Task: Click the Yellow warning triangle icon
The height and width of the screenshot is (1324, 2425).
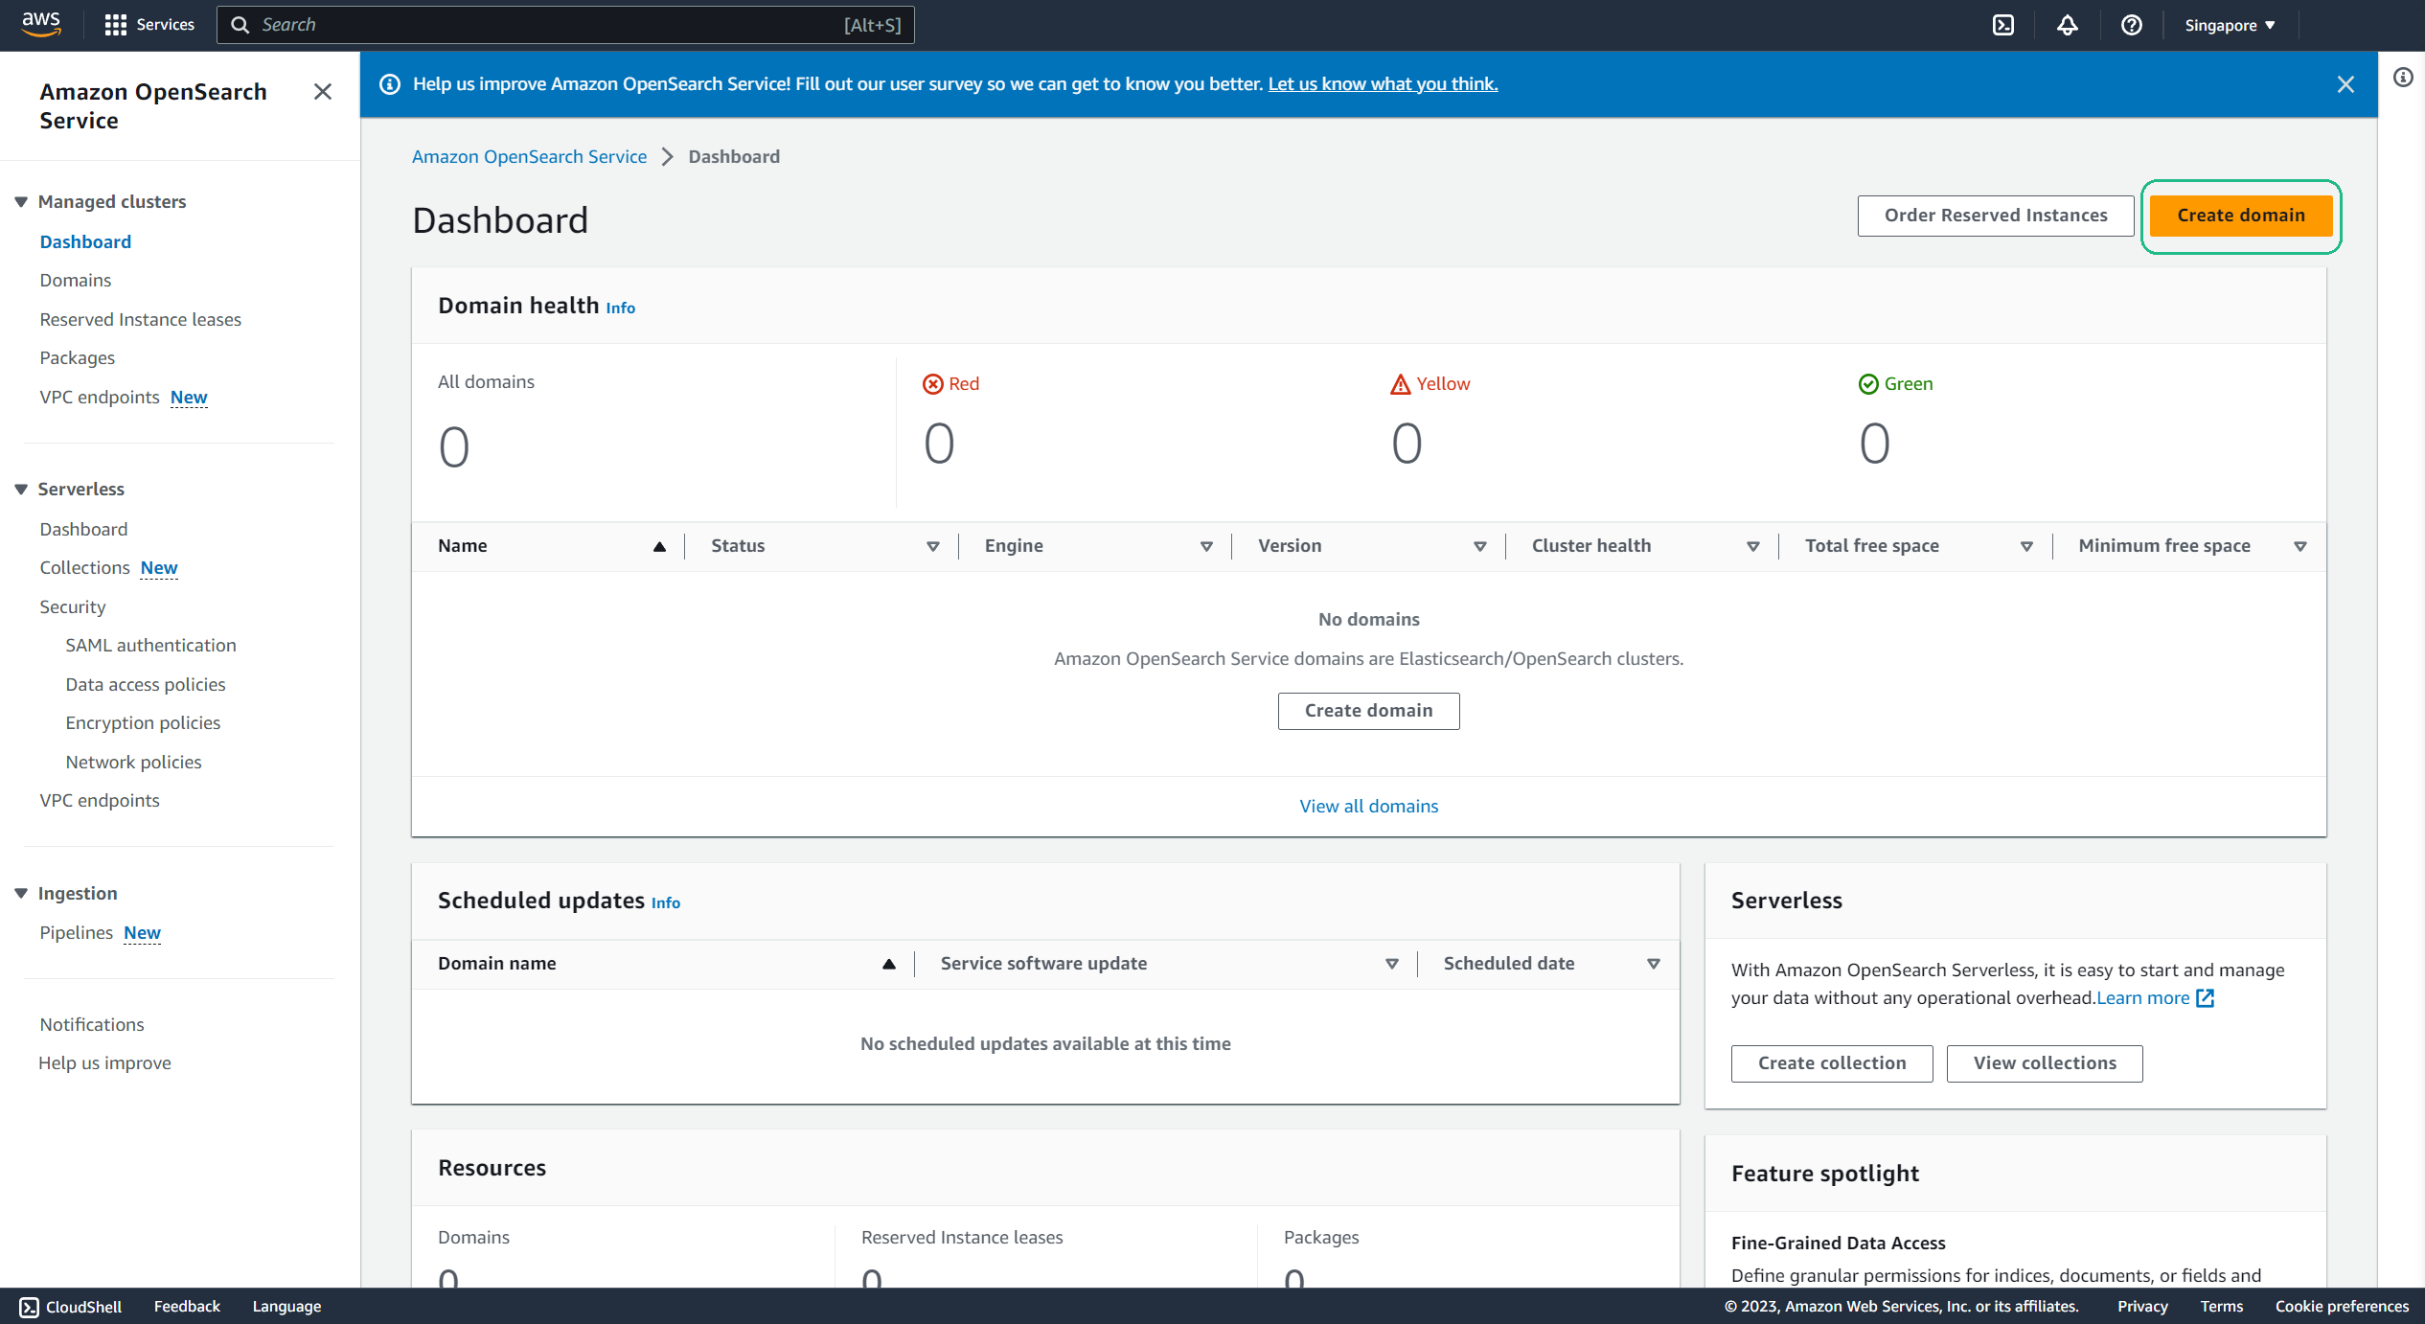Action: [x=1401, y=384]
